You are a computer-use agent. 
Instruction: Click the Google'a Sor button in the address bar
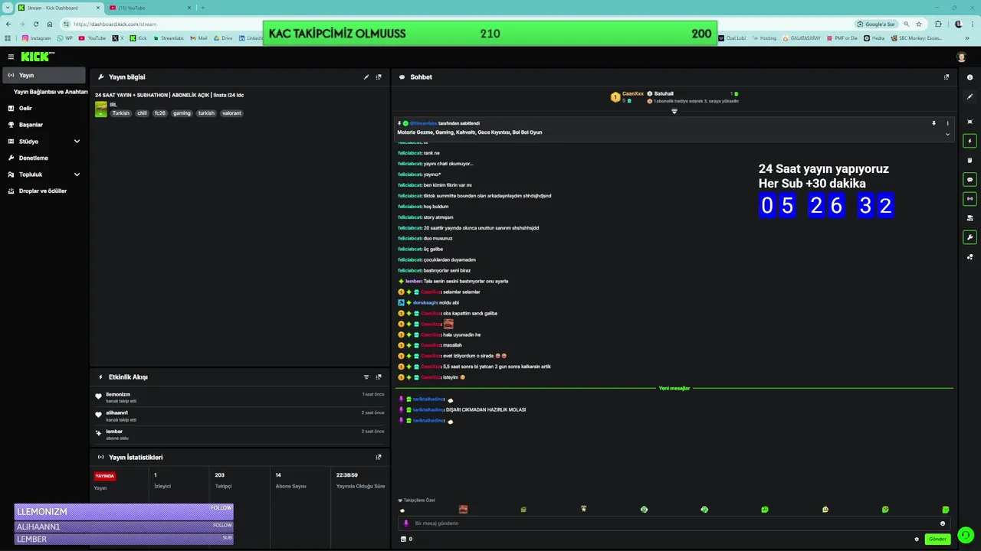[876, 24]
